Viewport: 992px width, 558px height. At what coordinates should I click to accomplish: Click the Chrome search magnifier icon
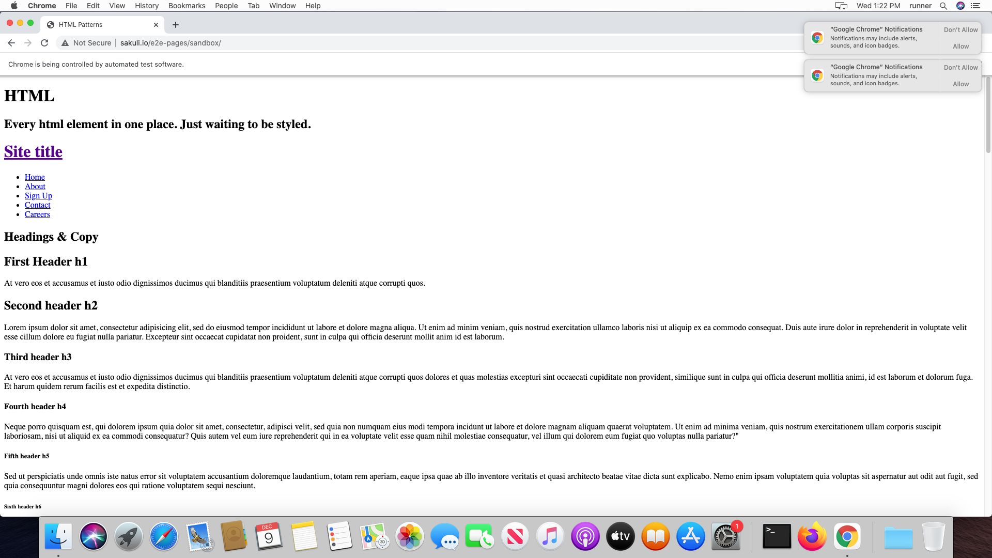[x=943, y=5]
